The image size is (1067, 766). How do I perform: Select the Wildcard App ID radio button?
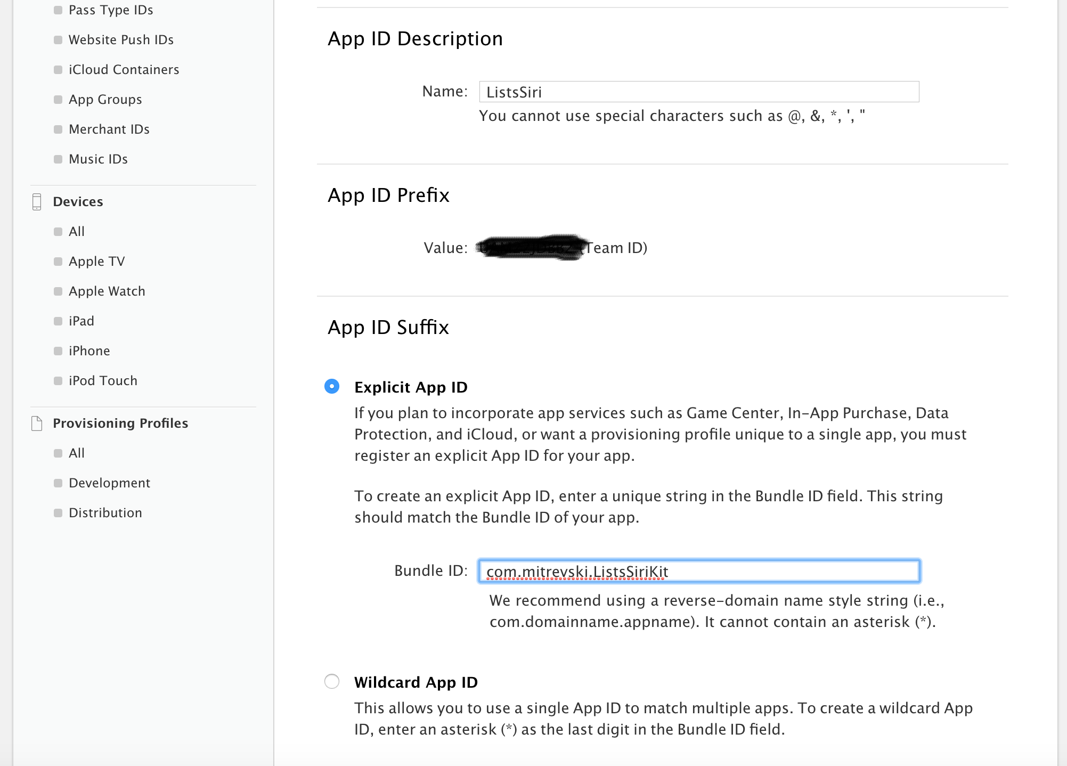[332, 681]
